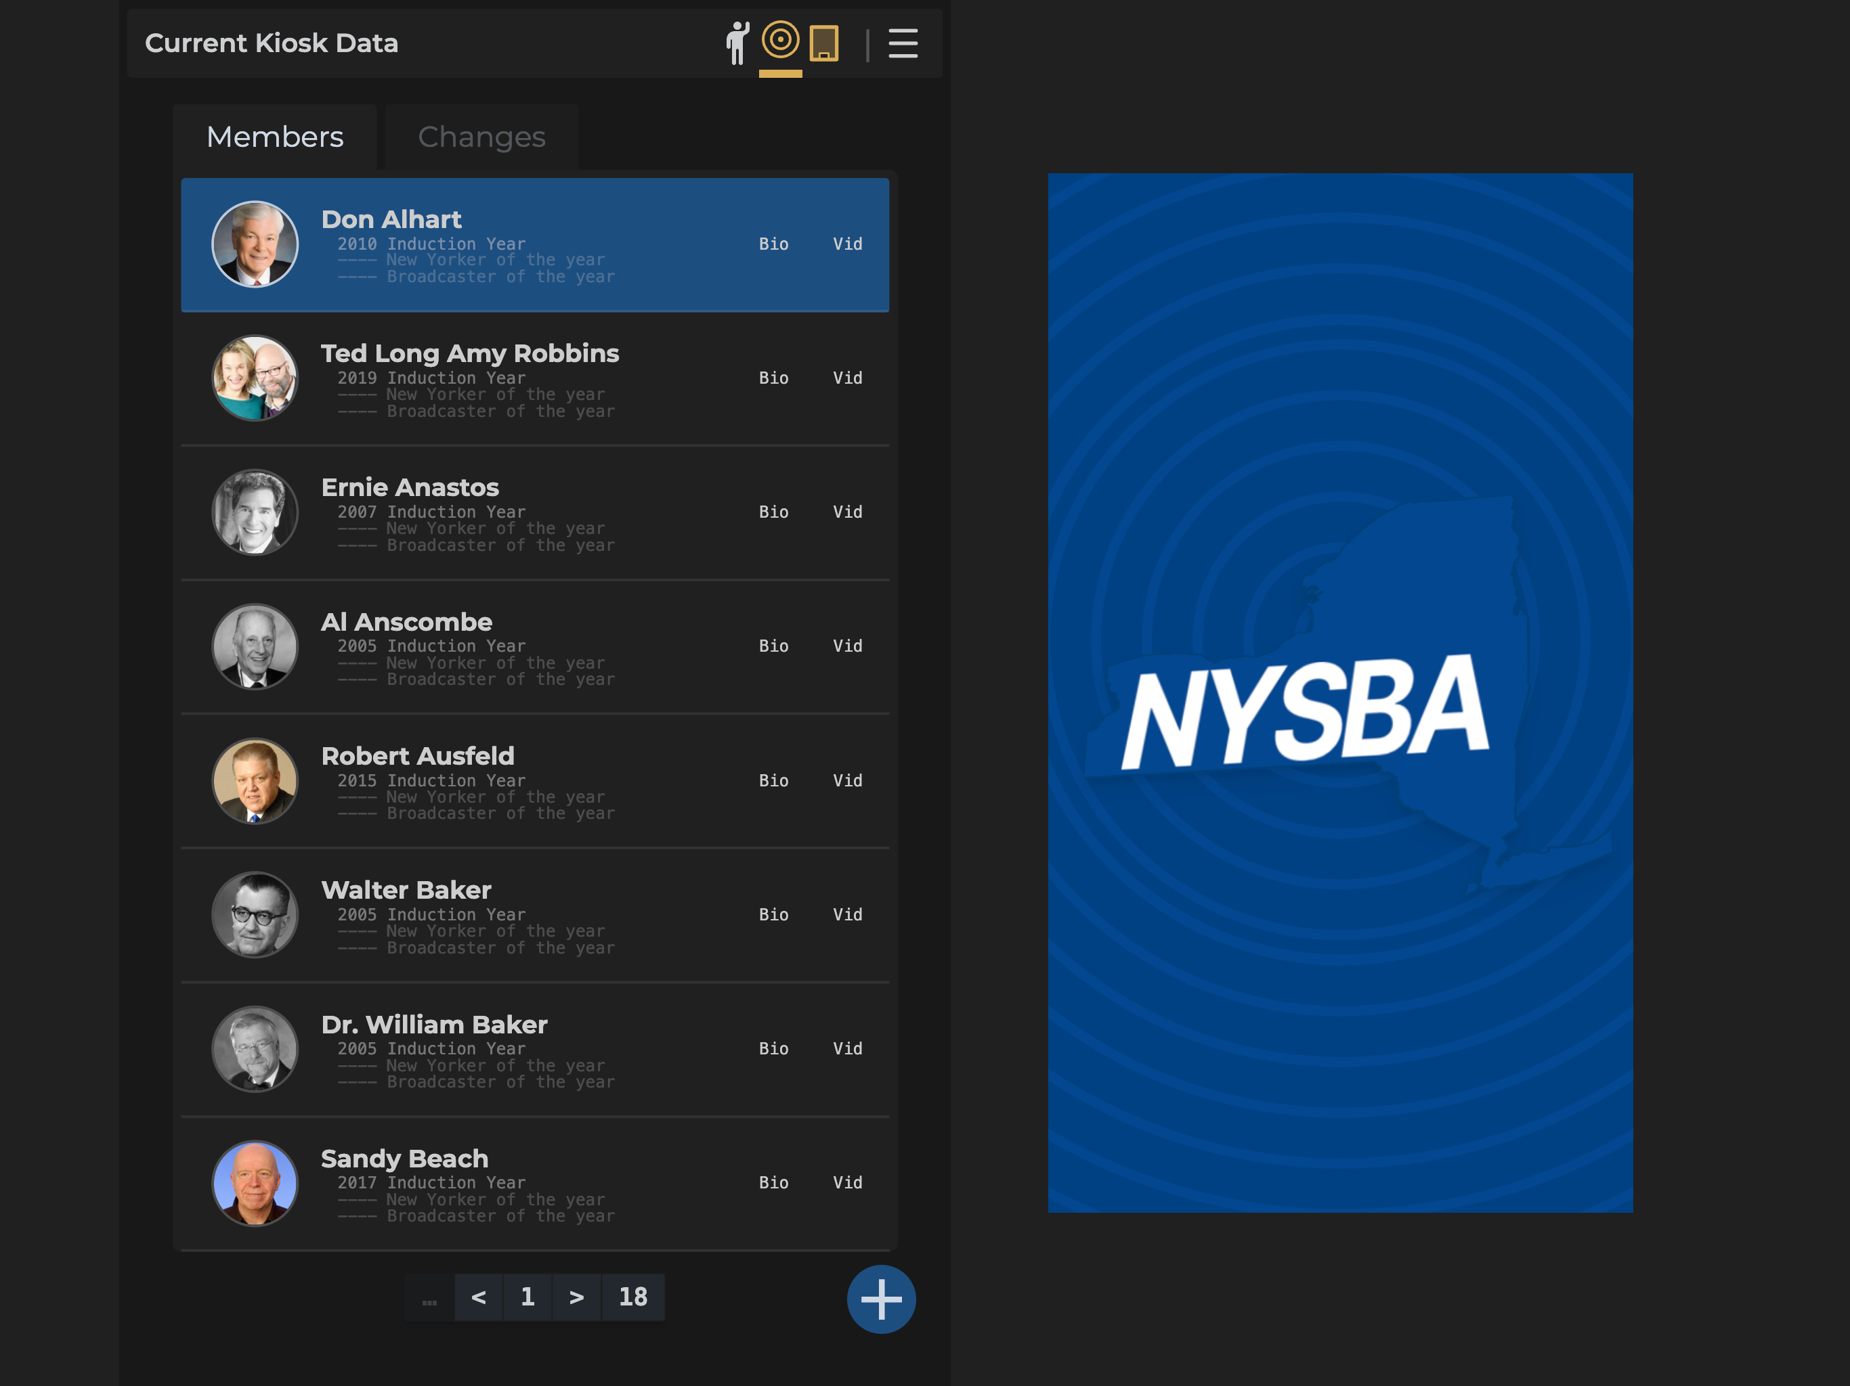Open Vid for Robert Ausfeld

tap(847, 780)
